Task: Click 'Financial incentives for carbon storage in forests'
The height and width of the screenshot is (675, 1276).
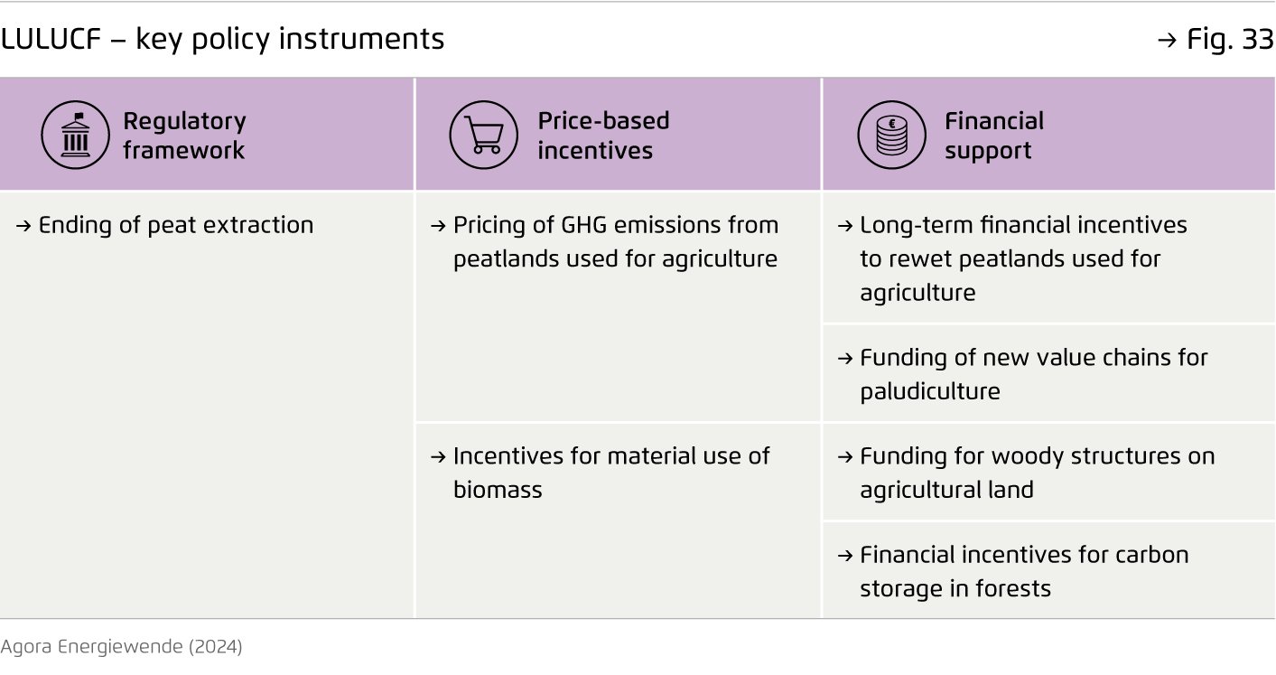Action: (1023, 571)
